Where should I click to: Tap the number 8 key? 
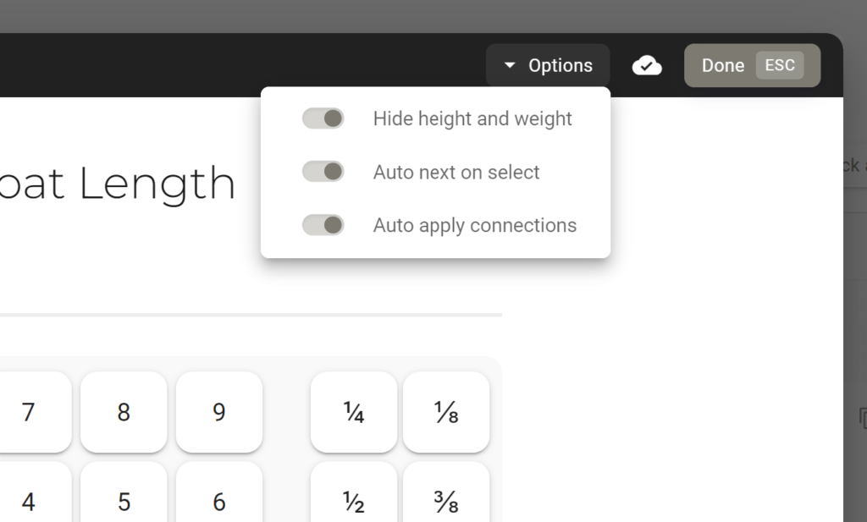point(124,412)
